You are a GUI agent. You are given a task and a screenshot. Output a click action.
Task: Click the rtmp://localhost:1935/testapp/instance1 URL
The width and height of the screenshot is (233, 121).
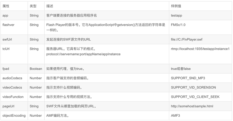click(200, 49)
